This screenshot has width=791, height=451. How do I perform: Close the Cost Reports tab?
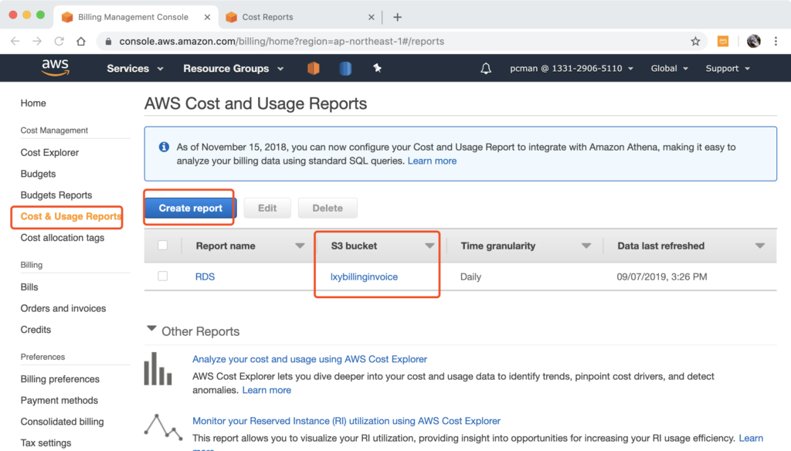point(372,17)
